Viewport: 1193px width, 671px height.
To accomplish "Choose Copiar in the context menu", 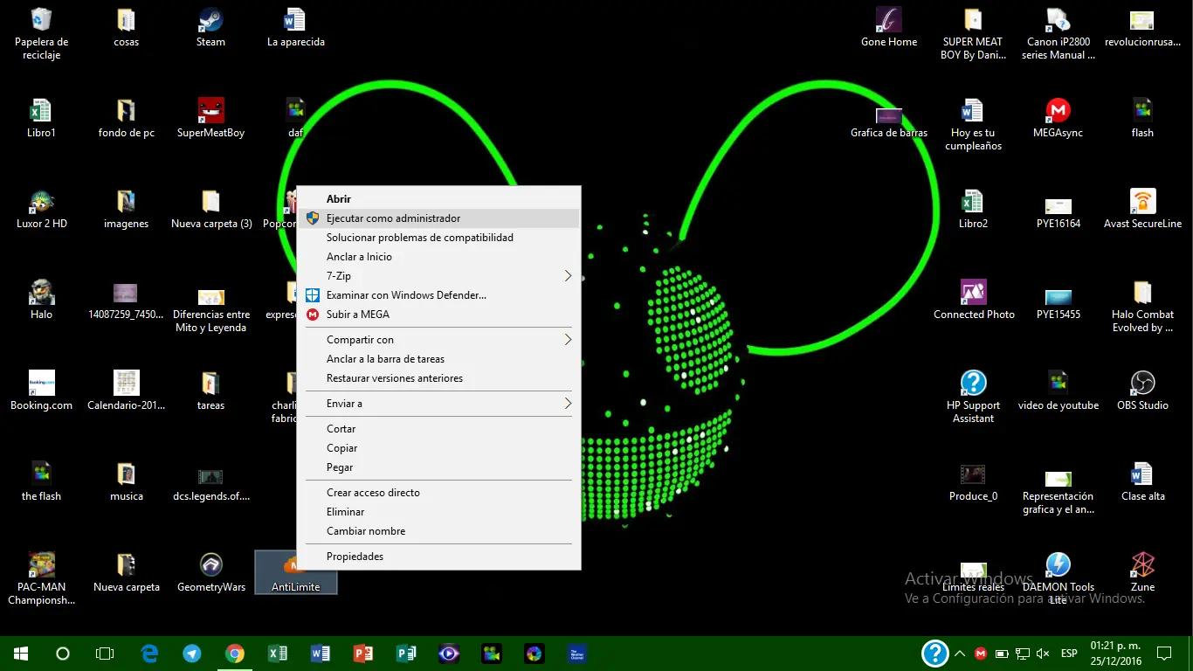I will pyautogui.click(x=439, y=448).
